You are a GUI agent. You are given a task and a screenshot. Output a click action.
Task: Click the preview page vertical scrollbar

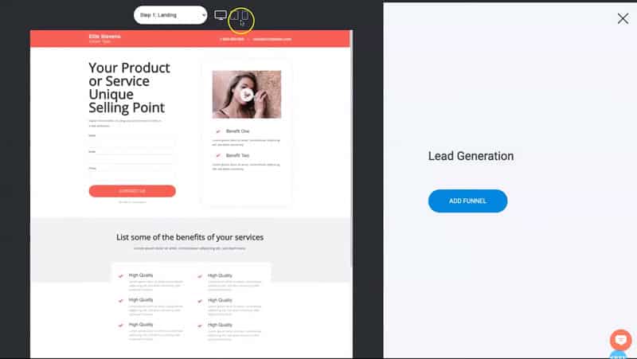[351, 149]
